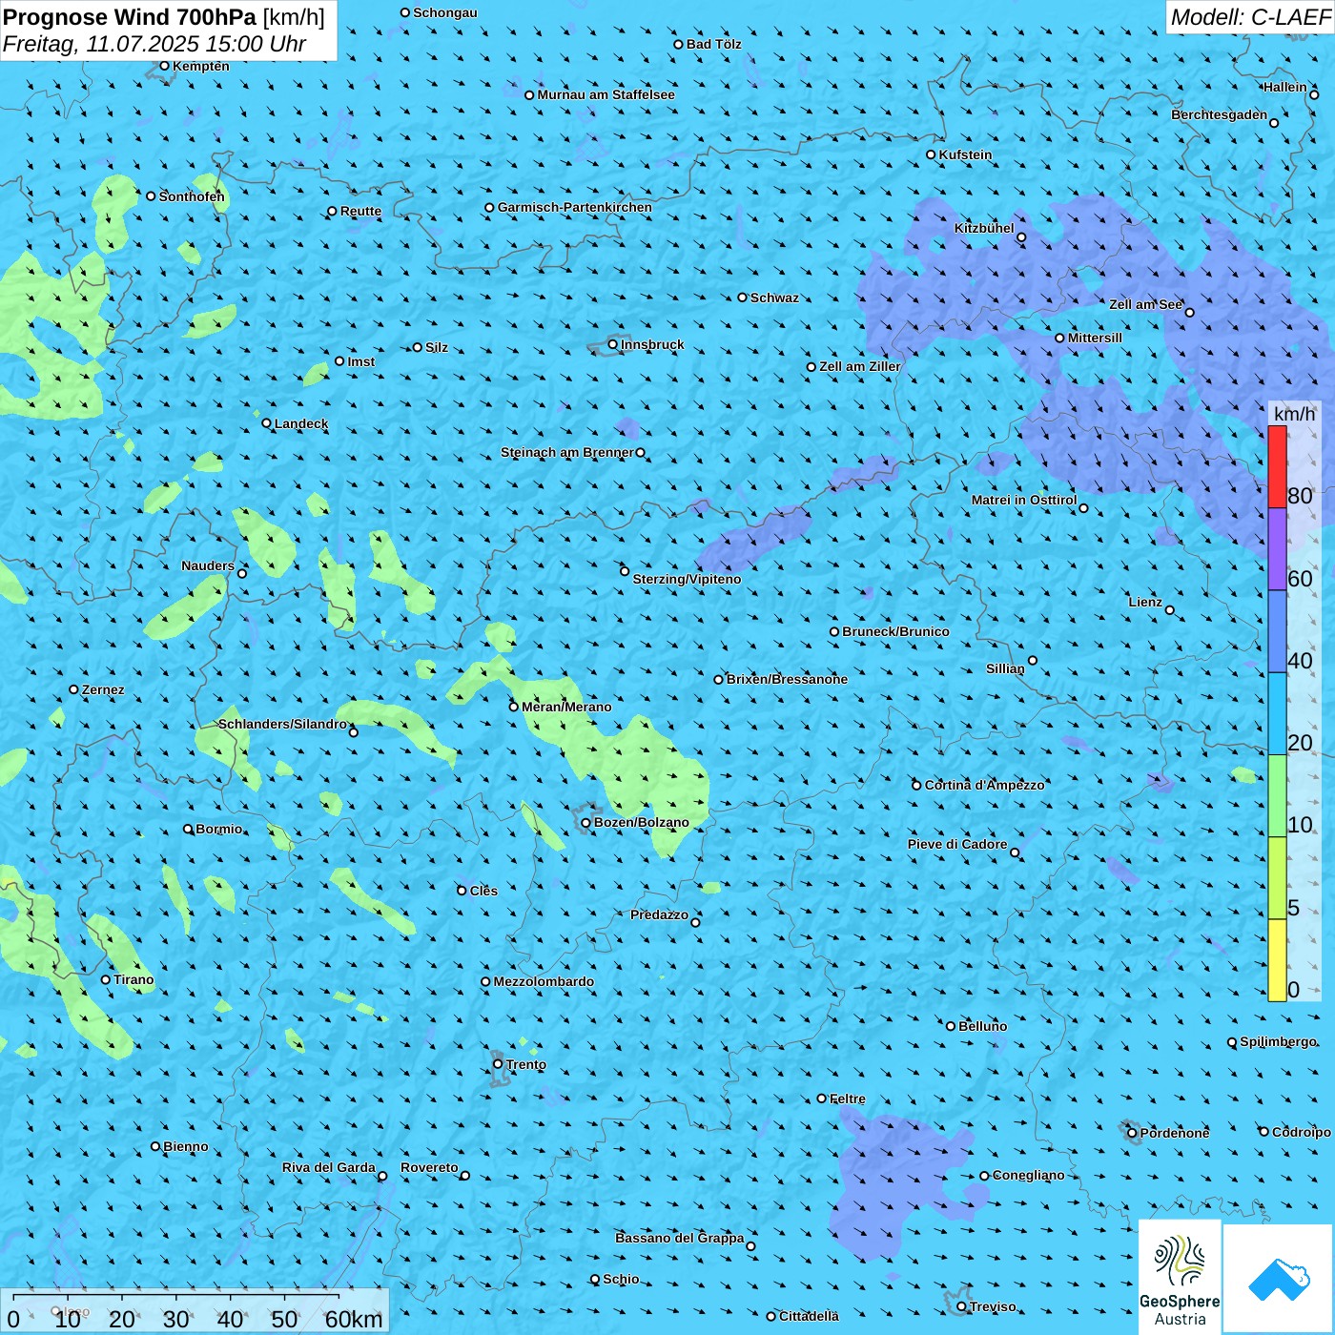The image size is (1335, 1335).
Task: Click the date 'Freitag, 11.07.2025 15:00 Uhr'
Action: (x=154, y=44)
